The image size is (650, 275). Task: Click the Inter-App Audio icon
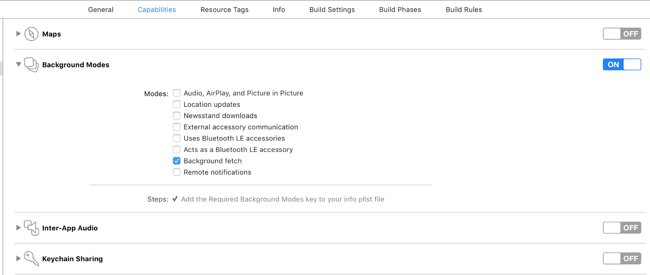coord(31,228)
